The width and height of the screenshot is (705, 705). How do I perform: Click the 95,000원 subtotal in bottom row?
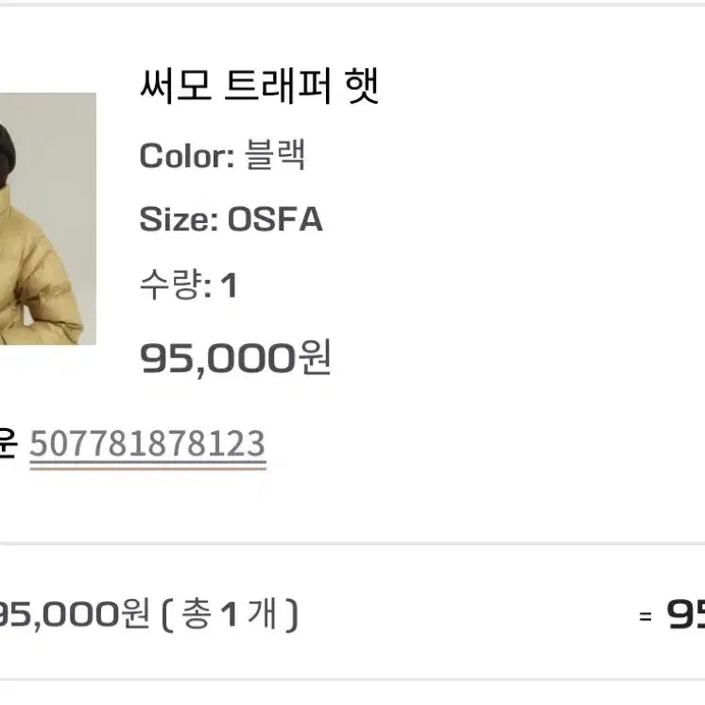[73, 615]
